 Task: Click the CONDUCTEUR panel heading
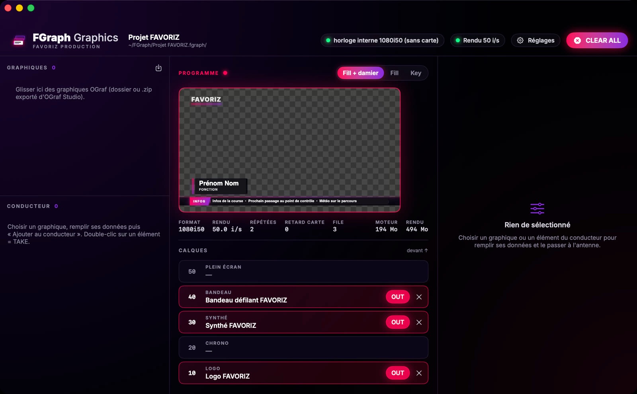[x=28, y=206]
